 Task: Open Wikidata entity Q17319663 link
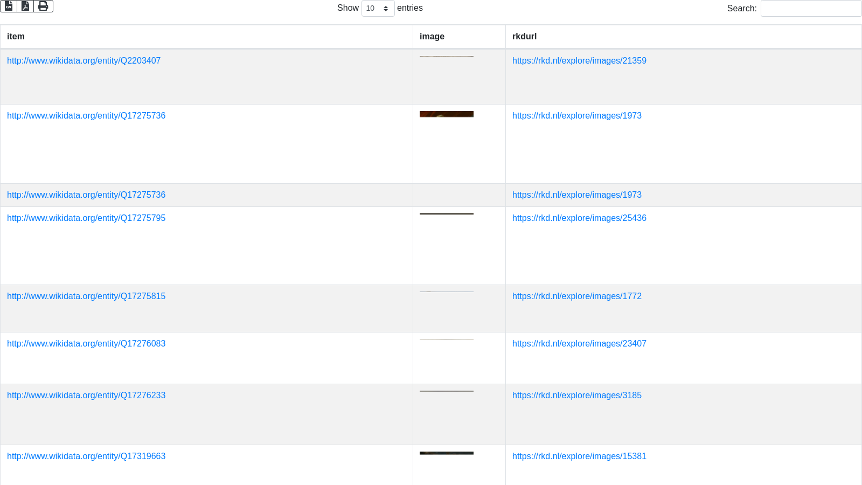click(86, 456)
